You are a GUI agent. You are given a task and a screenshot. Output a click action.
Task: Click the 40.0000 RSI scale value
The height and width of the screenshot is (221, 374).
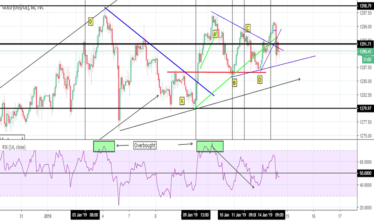click(x=366, y=185)
